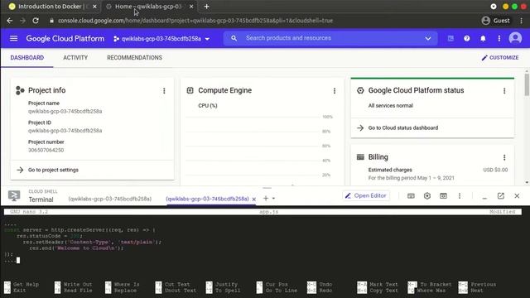Open Billing card options menu
The image size is (530, 298).
coord(504,157)
